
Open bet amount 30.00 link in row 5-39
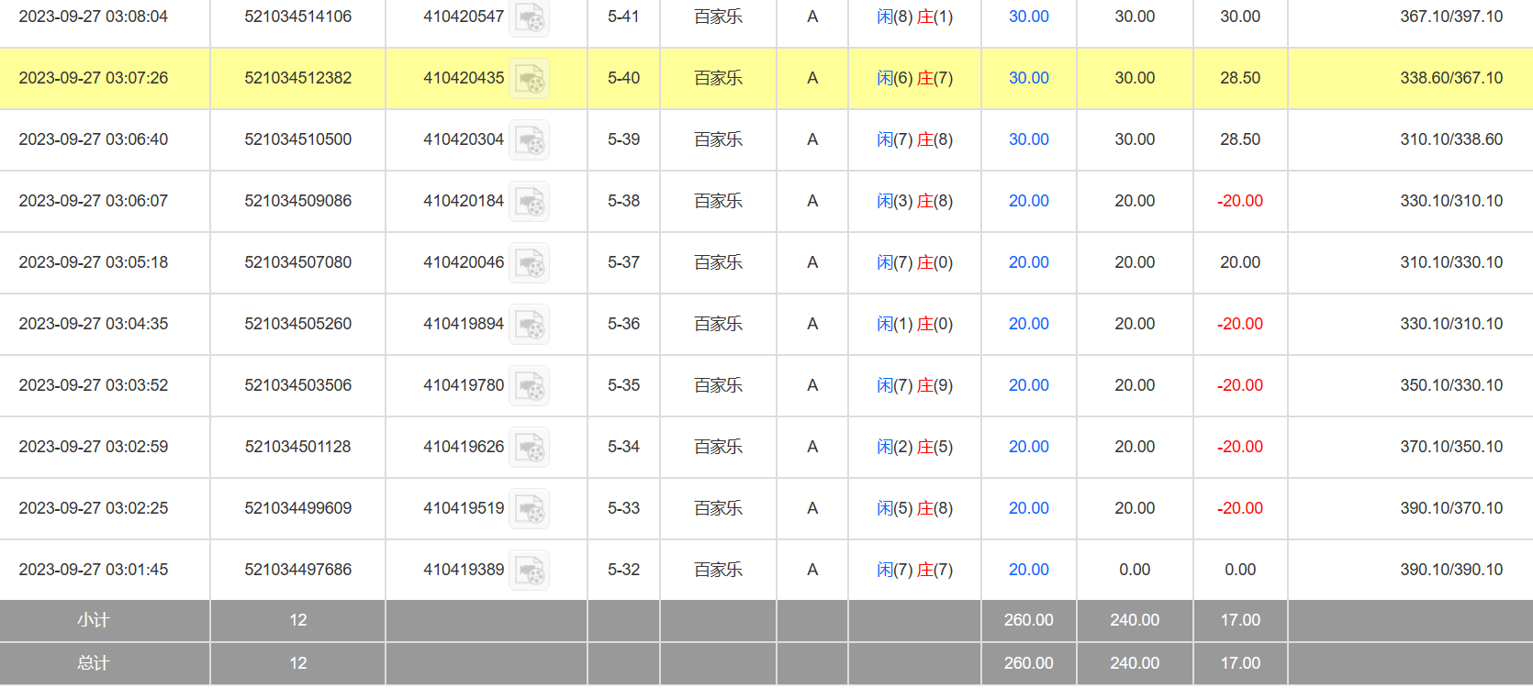[1028, 139]
